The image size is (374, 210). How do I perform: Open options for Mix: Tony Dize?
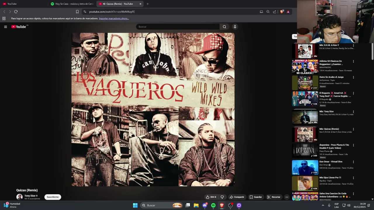pyautogui.click(x=353, y=112)
